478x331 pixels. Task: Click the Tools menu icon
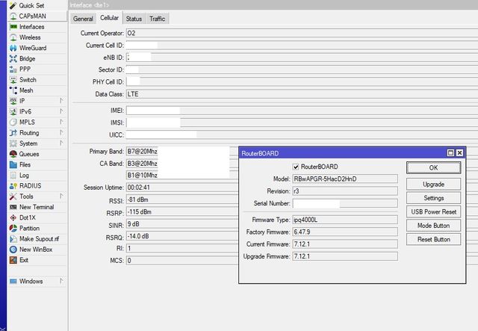(13, 197)
